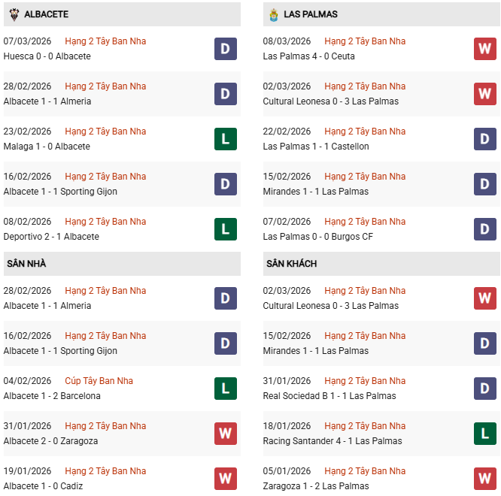Open the Cúp Tây Ban Nha league link
This screenshot has width=501, height=496.
(99, 381)
